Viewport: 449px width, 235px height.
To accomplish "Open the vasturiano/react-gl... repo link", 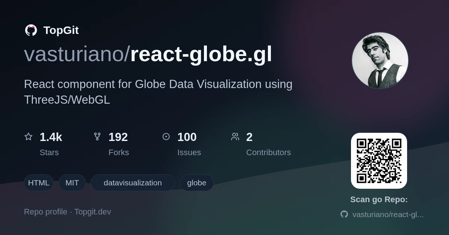I will tap(388, 214).
